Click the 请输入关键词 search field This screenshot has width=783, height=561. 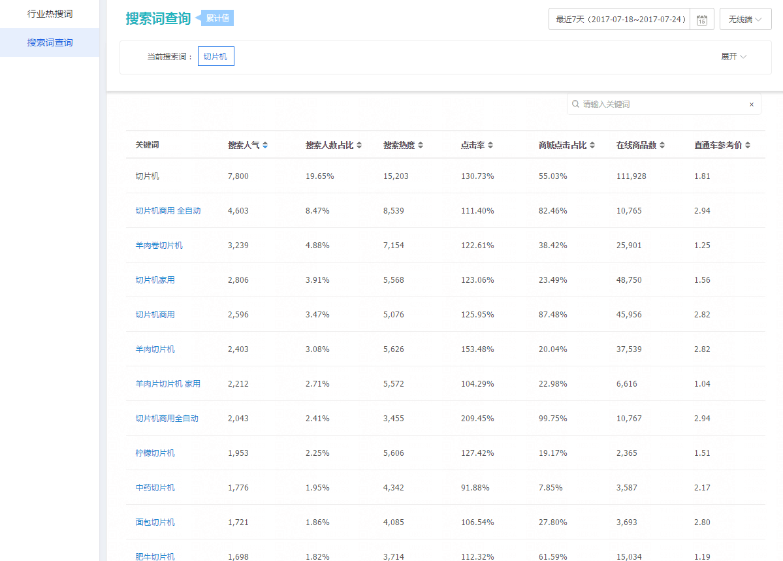(x=660, y=104)
